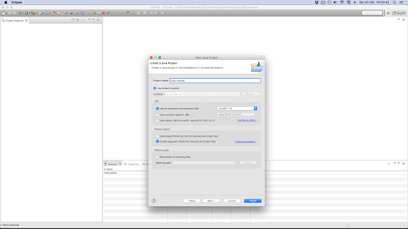
Task: Select Use a project specific JRE
Action: [157, 114]
